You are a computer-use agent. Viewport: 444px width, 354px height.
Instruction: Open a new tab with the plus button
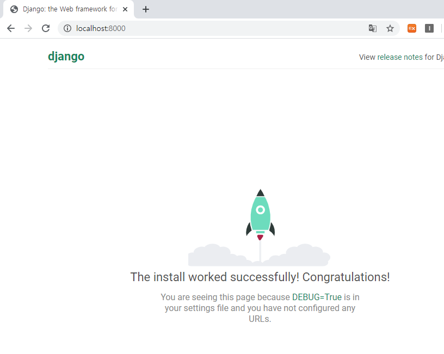(x=145, y=9)
